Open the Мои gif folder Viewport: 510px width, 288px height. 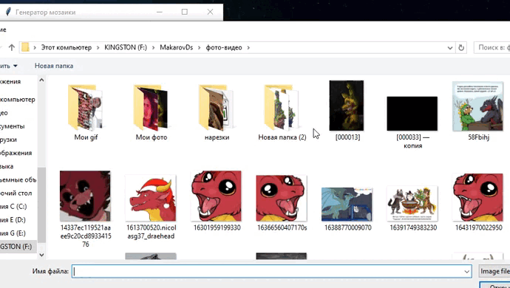pyautogui.click(x=86, y=112)
